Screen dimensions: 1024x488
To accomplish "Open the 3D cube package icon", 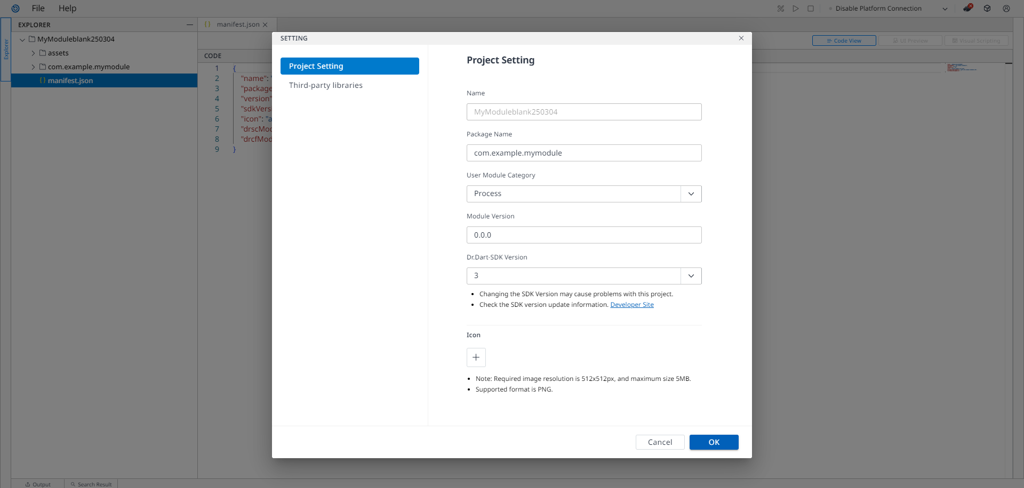I will tap(987, 9).
